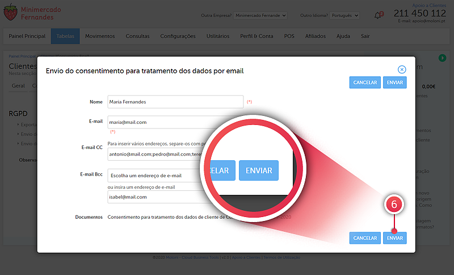This screenshot has height=275, width=454.
Task: Open the Ajuda menu item
Action: tap(343, 36)
